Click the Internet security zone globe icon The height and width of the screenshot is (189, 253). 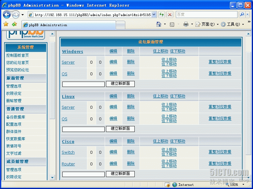click(175, 185)
